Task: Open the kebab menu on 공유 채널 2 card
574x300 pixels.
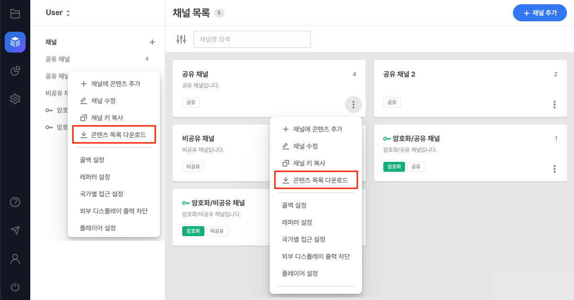Action: pyautogui.click(x=554, y=105)
